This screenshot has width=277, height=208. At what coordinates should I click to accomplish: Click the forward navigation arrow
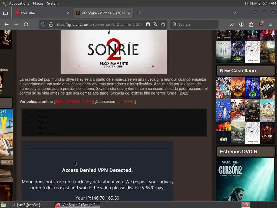(16, 24)
